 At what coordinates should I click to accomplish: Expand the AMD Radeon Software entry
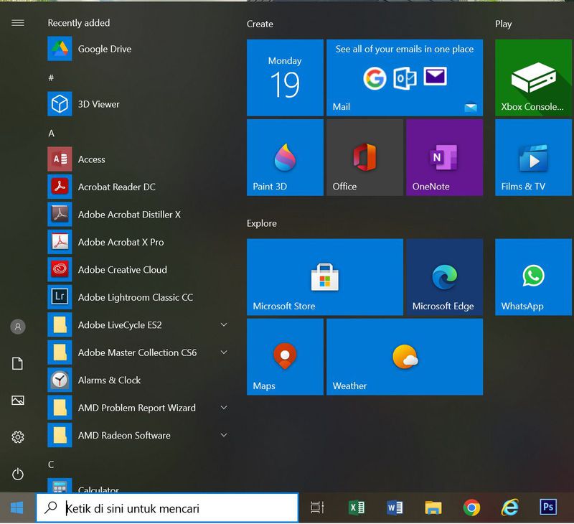pos(223,435)
